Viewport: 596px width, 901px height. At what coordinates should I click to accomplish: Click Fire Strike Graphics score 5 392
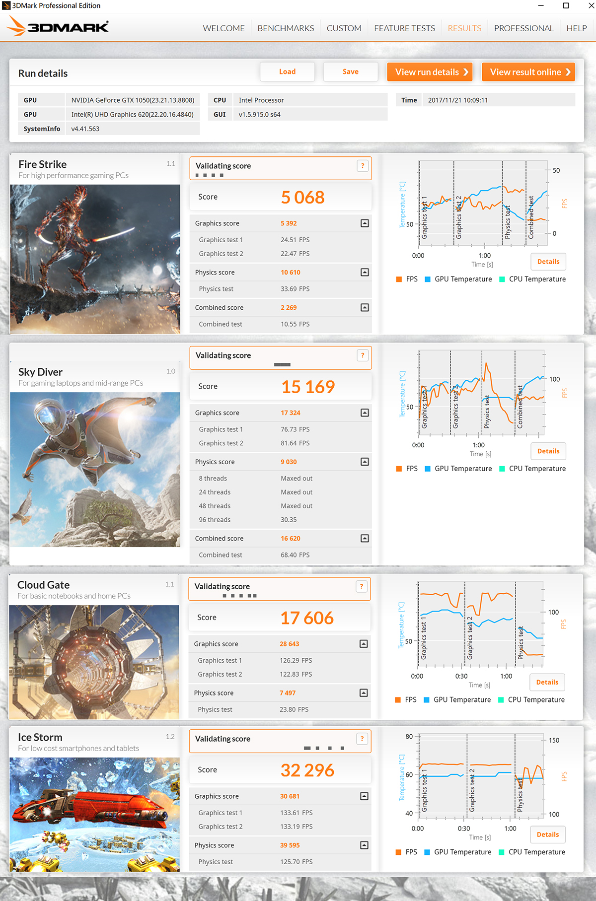289,223
